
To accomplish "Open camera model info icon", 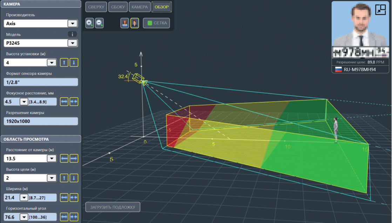I will [x=72, y=34].
